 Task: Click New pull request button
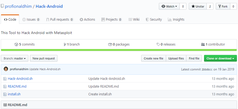[44, 58]
